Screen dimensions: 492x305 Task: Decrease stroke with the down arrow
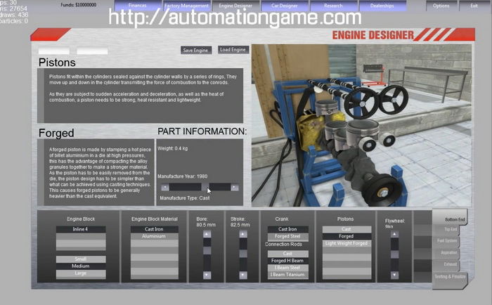[243, 275]
